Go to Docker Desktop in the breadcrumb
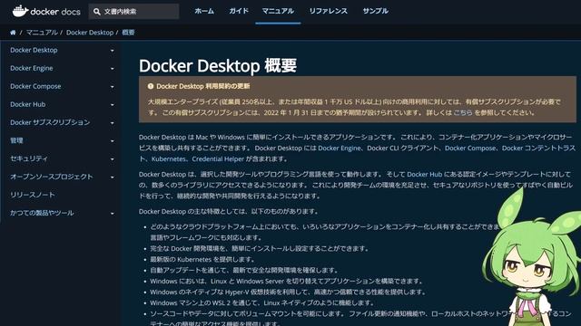This screenshot has height=326, width=581. 90,33
